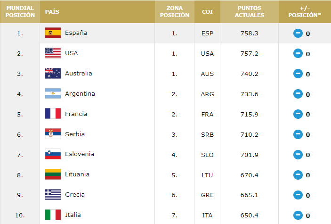
Task: Open the Argentina country name link
Action: click(80, 94)
